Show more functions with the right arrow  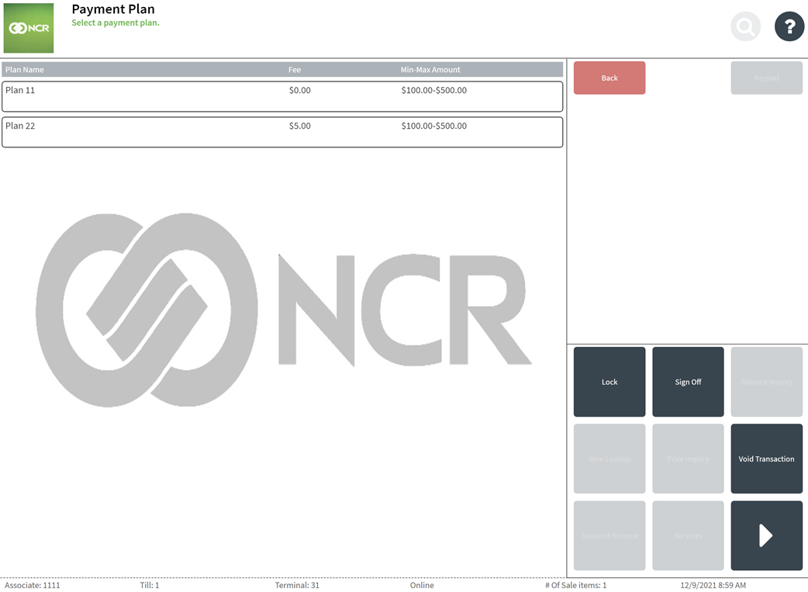(x=766, y=535)
